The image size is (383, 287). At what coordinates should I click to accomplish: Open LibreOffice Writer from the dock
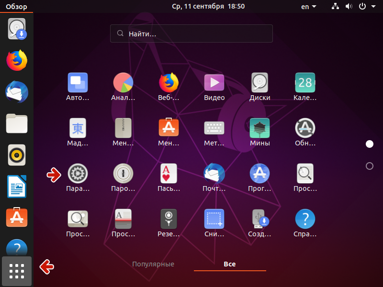(x=17, y=186)
